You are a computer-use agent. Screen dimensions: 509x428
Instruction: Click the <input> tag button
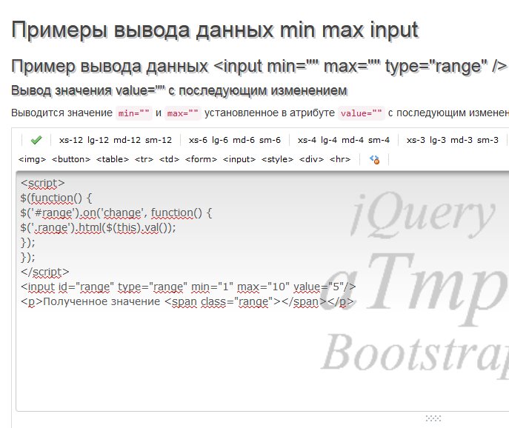(x=239, y=159)
